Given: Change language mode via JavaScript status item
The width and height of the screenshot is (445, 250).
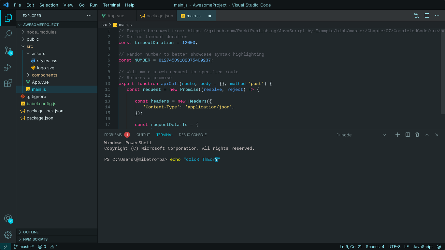Looking at the screenshot, I should click(423, 247).
